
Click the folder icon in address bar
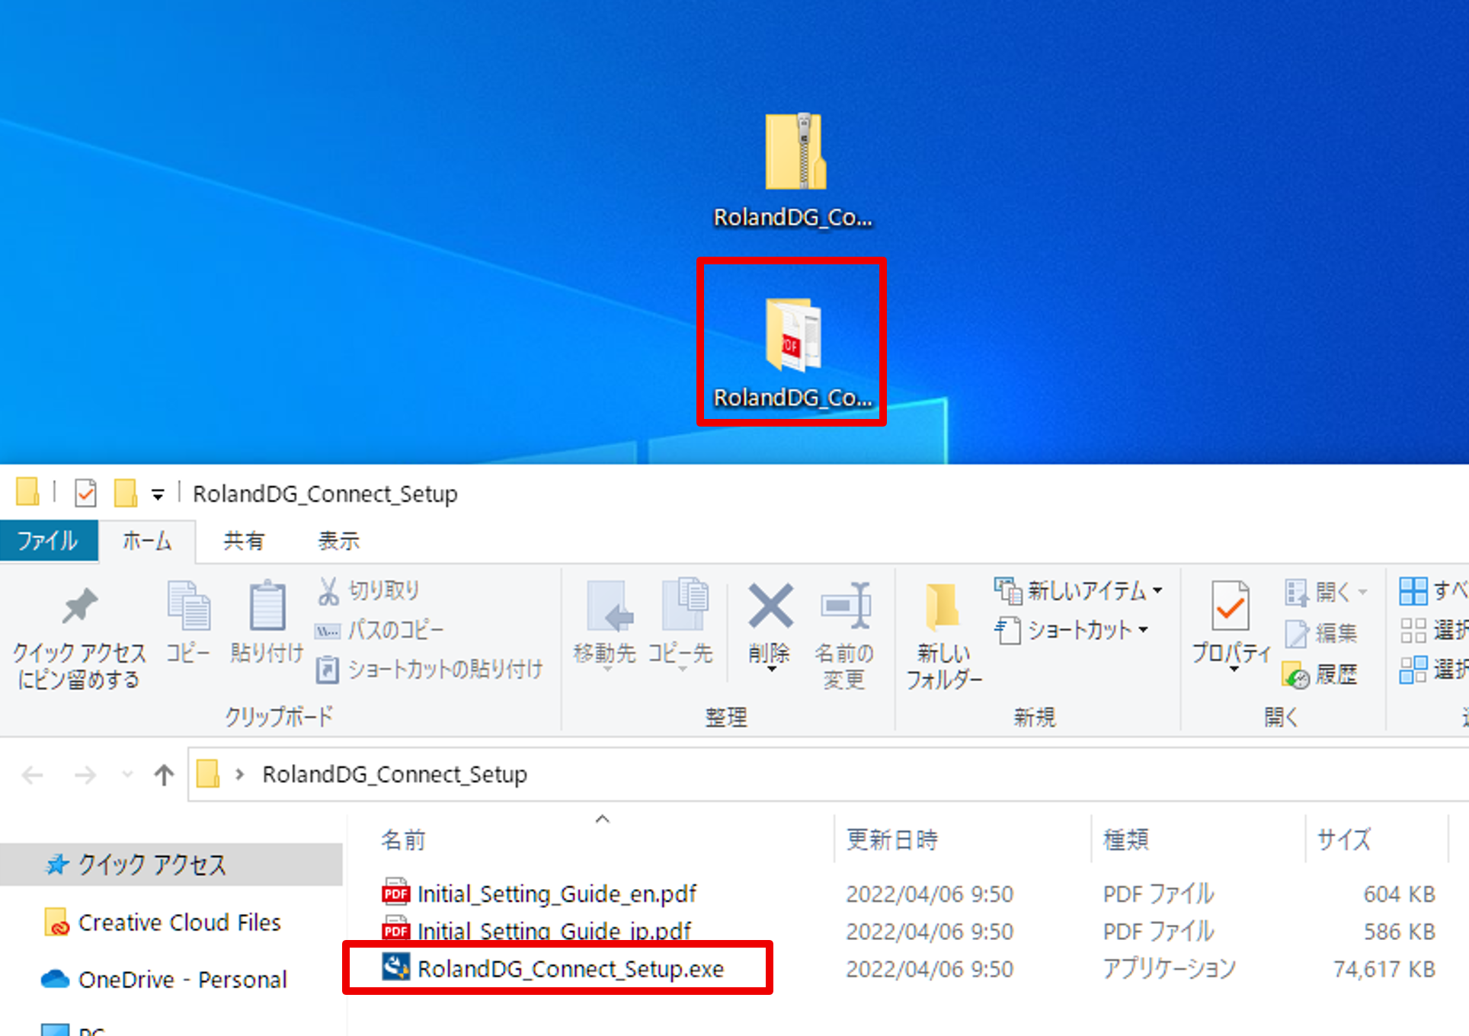(208, 774)
